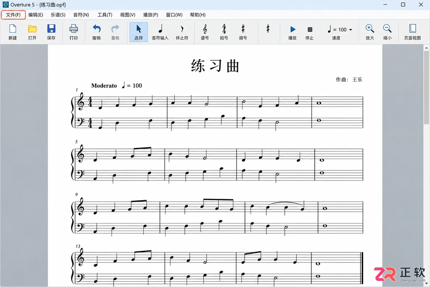Print the score with 打印
The height and width of the screenshot is (287, 430).
[73, 32]
